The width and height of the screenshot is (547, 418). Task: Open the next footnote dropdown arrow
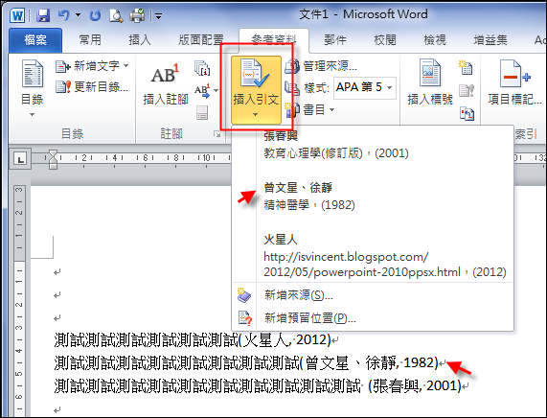pos(216,91)
